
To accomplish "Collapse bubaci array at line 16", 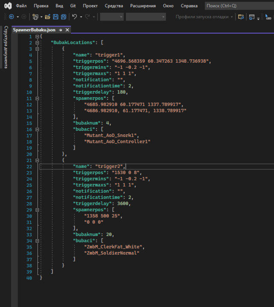I will tap(37, 130).
